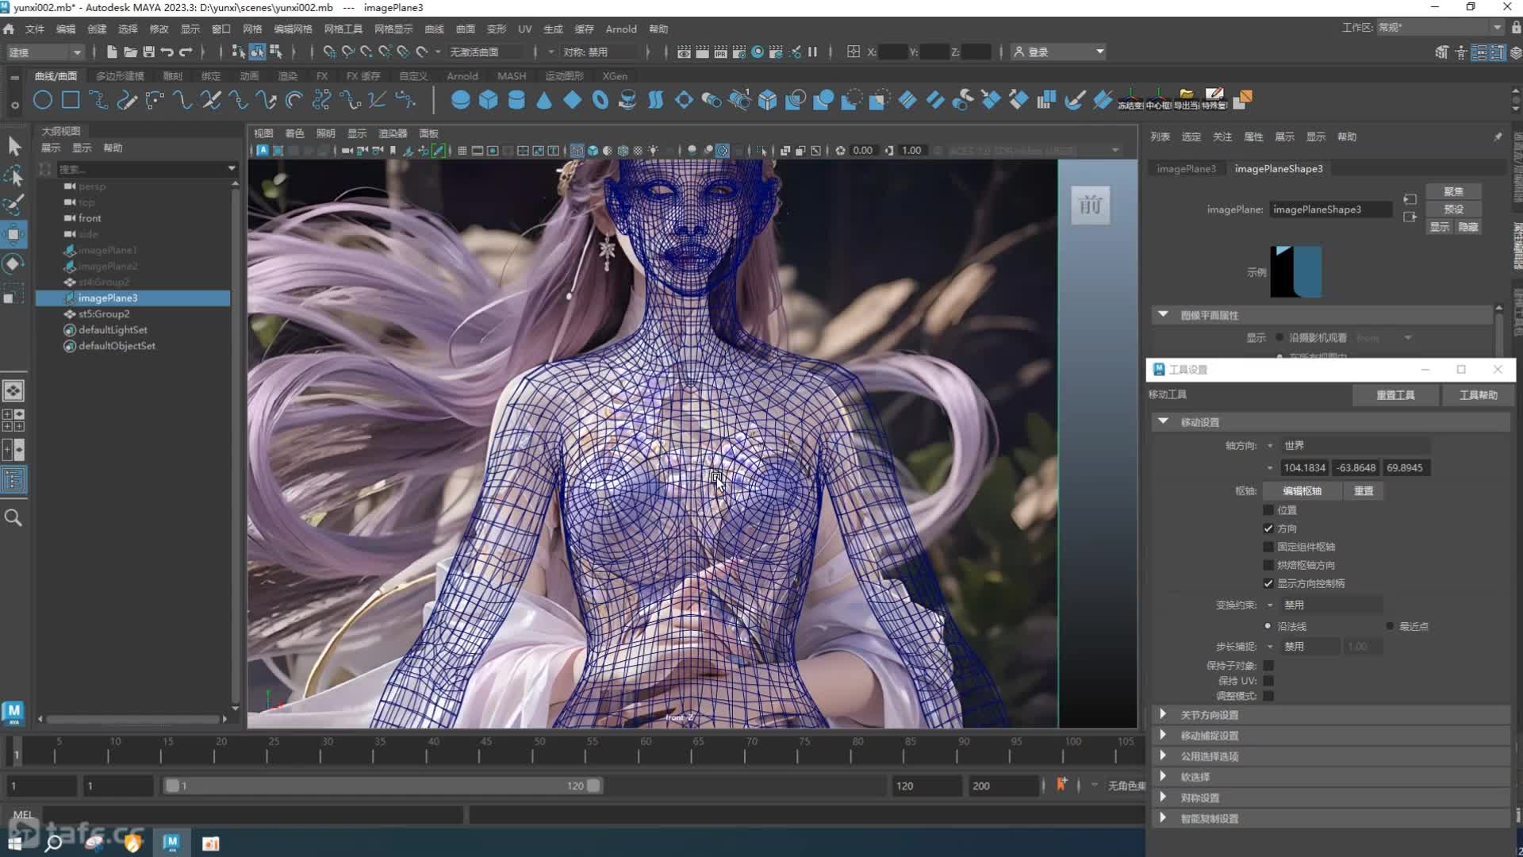Activate the Select tool in the toolbox

pos(13,146)
